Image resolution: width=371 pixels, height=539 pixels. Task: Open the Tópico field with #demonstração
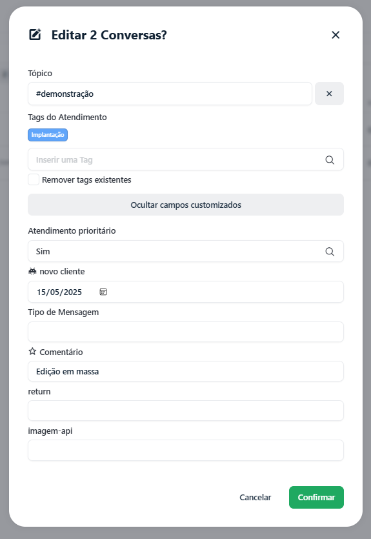(170, 94)
